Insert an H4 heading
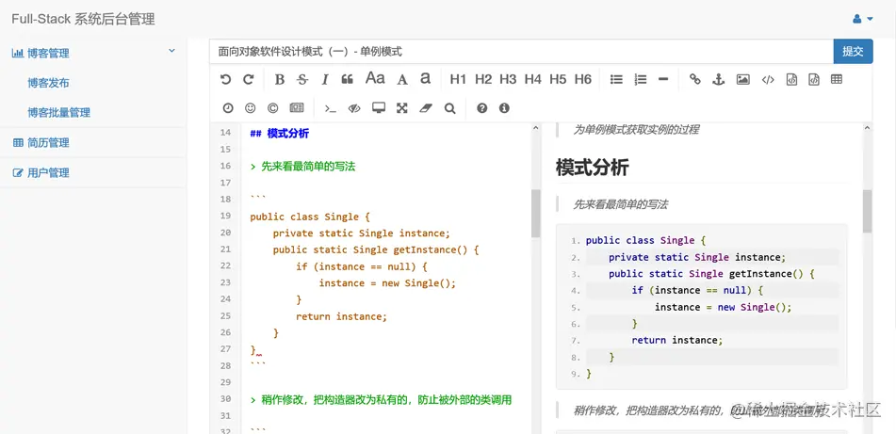Image resolution: width=896 pixels, height=434 pixels. [532, 79]
